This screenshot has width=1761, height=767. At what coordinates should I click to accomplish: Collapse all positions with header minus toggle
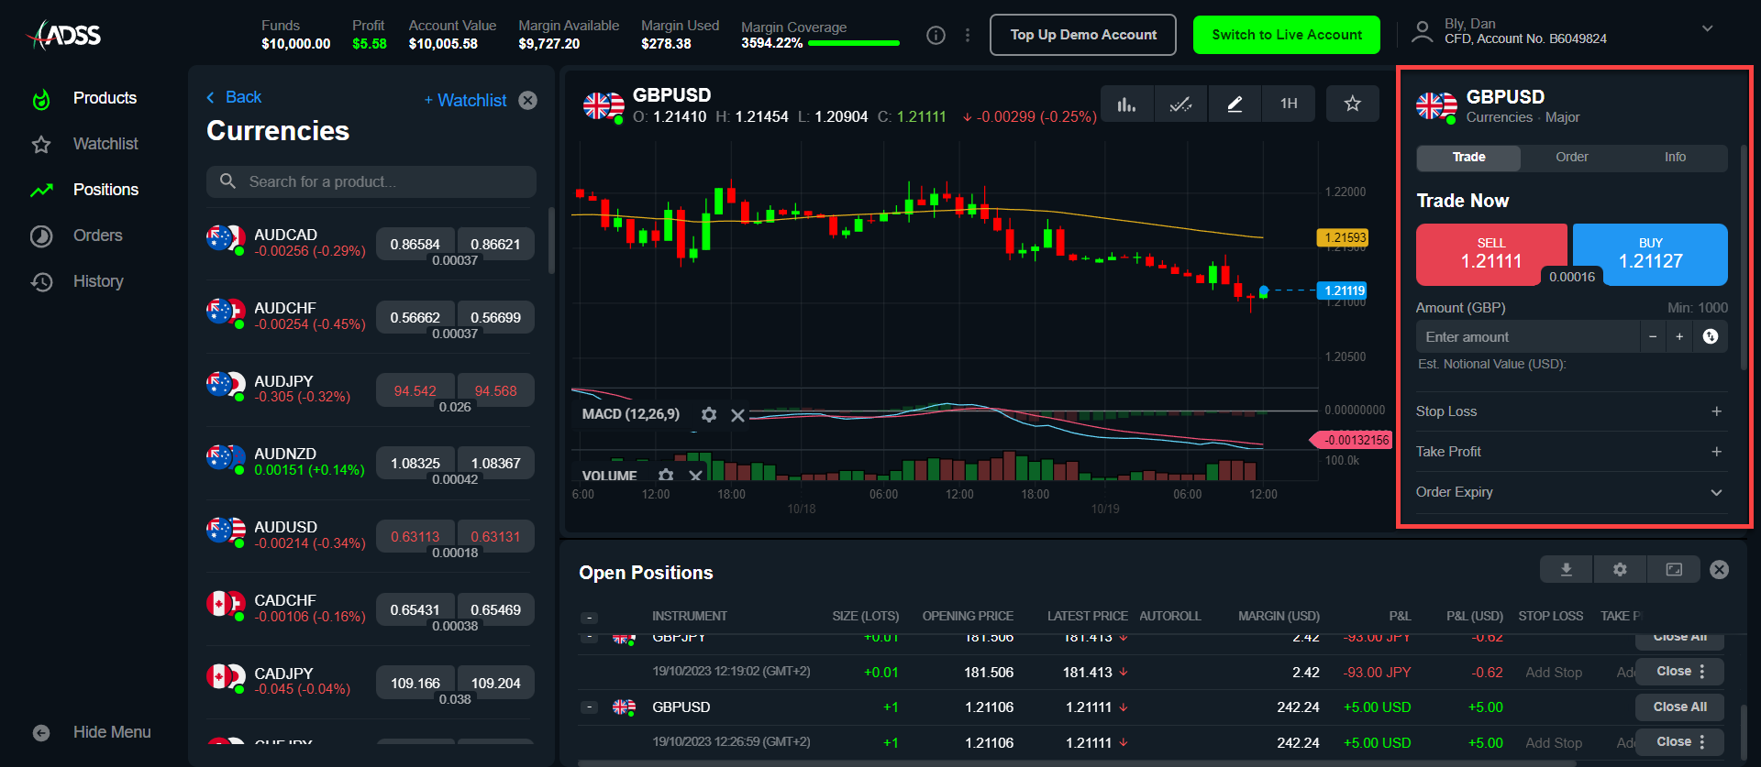[x=591, y=618]
